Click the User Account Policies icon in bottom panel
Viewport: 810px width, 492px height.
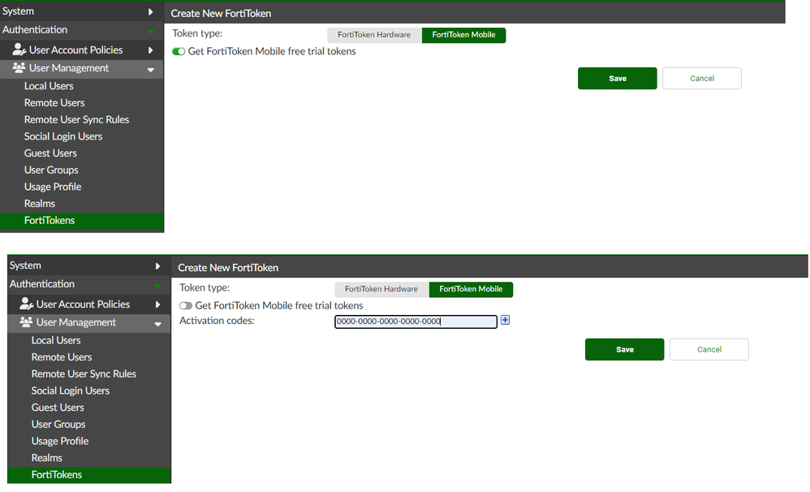26,304
